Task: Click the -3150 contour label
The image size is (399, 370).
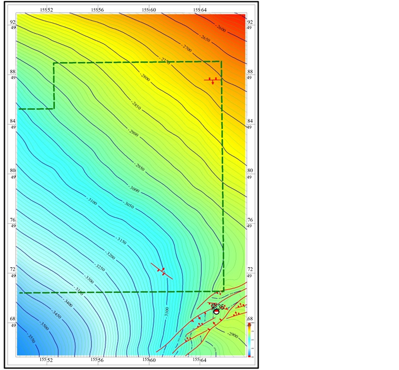Action: (x=121, y=240)
